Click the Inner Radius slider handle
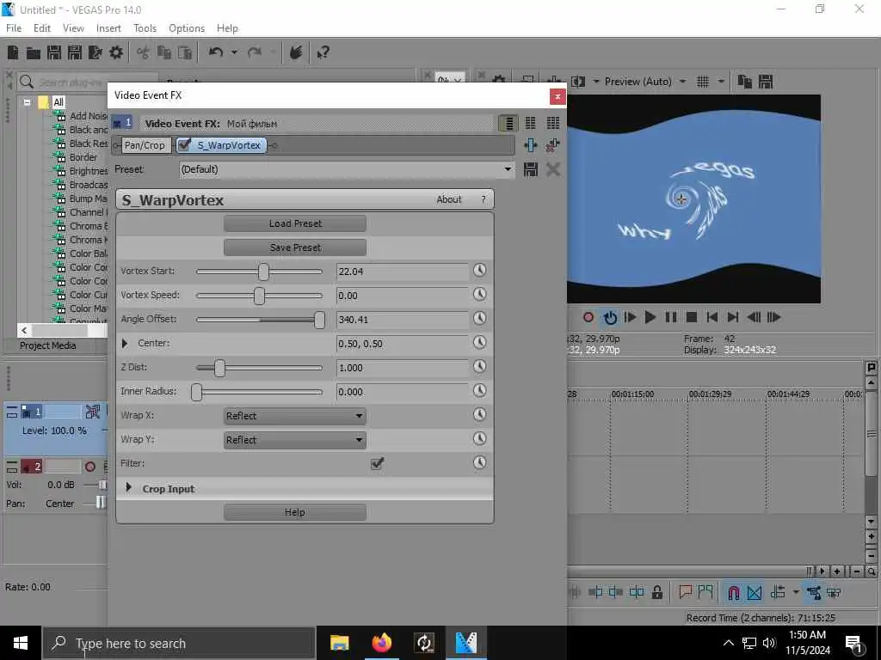This screenshot has width=881, height=660. (x=196, y=392)
